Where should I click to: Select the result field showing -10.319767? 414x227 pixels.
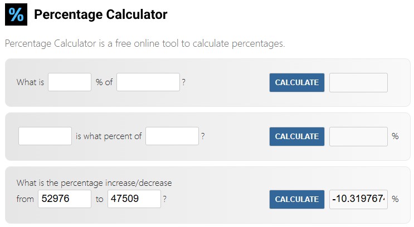click(358, 199)
